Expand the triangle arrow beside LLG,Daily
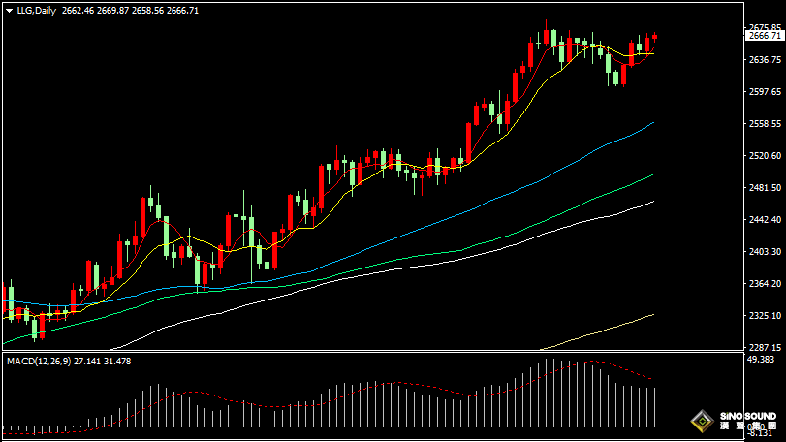The width and height of the screenshot is (786, 442). 9,11
